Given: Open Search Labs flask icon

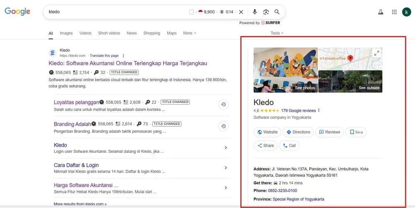Looking at the screenshot, I should coord(381,12).
